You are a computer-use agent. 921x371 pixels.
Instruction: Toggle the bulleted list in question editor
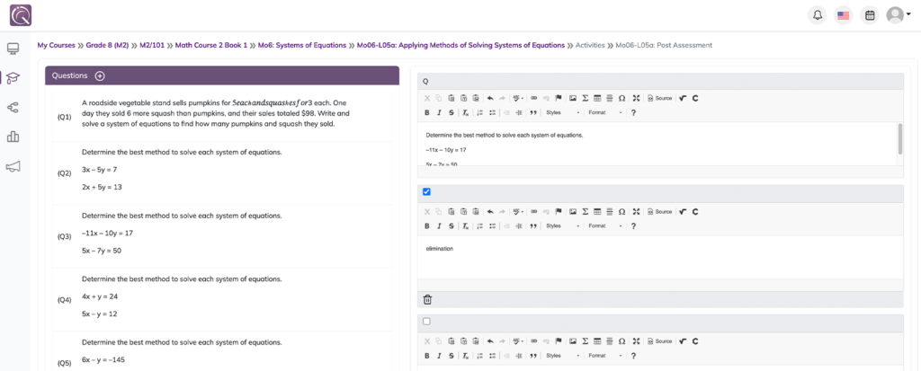tap(492, 112)
